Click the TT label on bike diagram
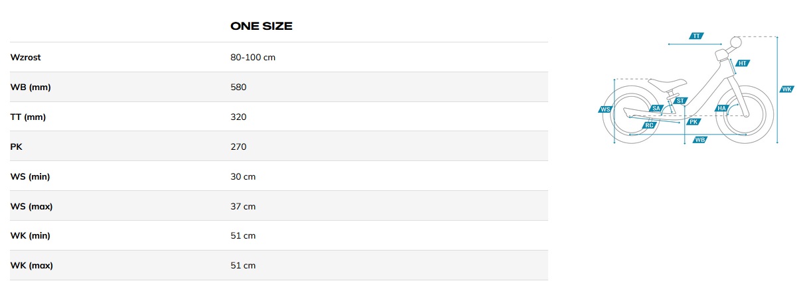This screenshot has height=287, width=801. (x=696, y=36)
